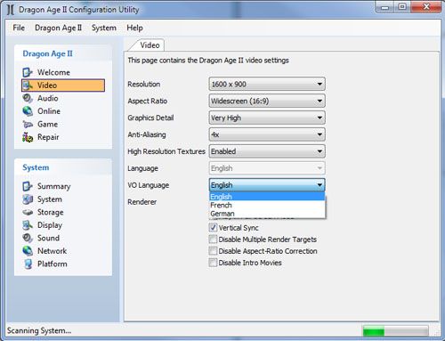
Task: Open the Aspect Ratio dropdown
Action: click(267, 101)
